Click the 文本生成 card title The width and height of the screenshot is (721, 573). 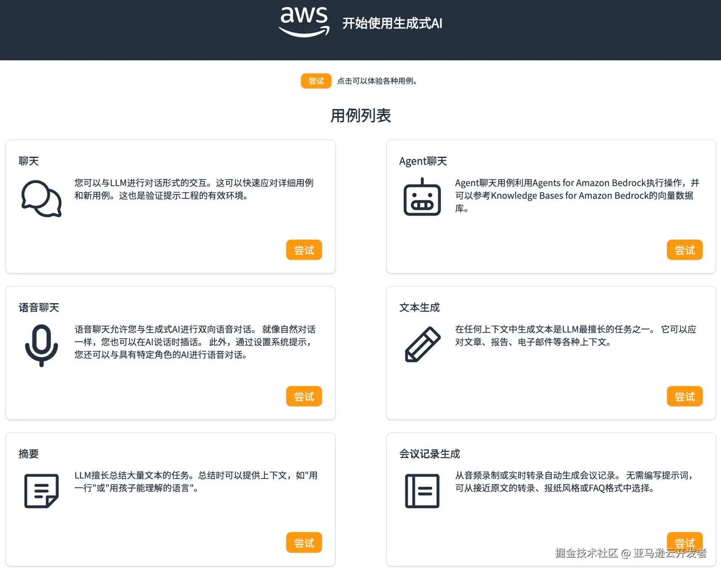(420, 308)
